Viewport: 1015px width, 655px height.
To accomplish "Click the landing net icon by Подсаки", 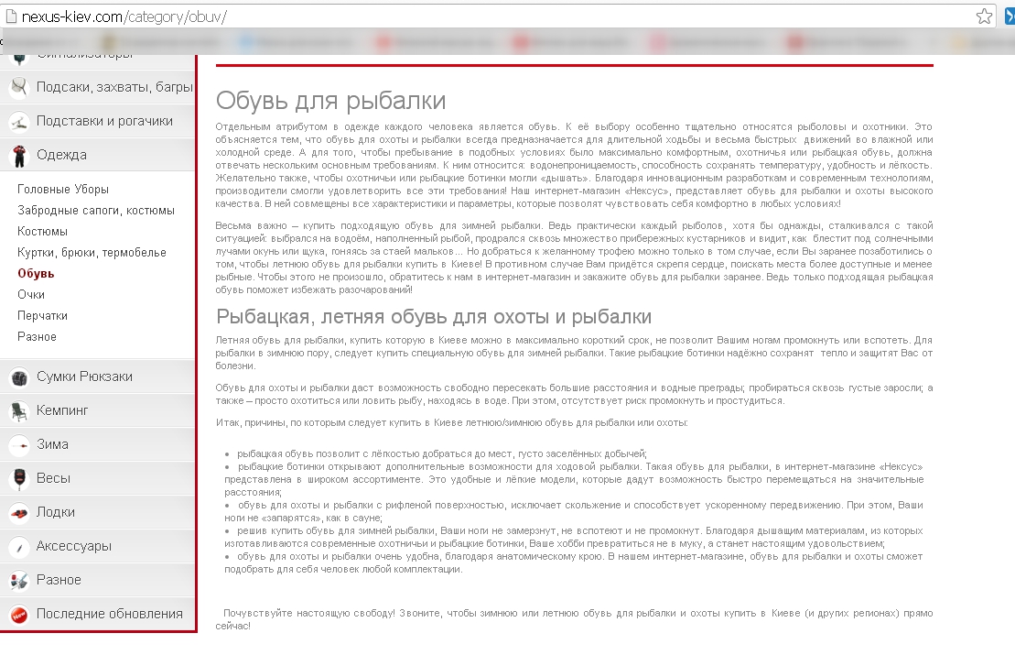I will 19,87.
